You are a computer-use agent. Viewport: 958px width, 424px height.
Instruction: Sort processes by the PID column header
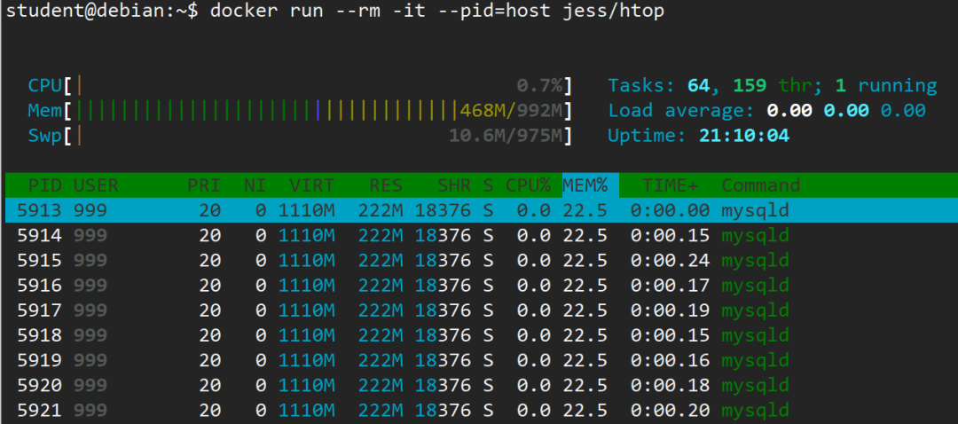click(x=44, y=185)
